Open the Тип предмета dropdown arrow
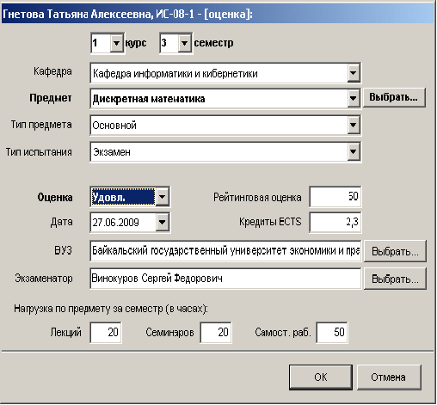This screenshot has width=437, height=405. coord(354,125)
